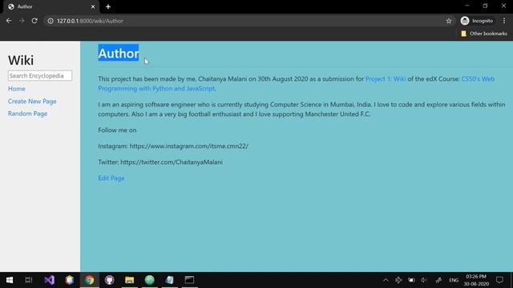Show hidden system tray icons

(x=386, y=280)
